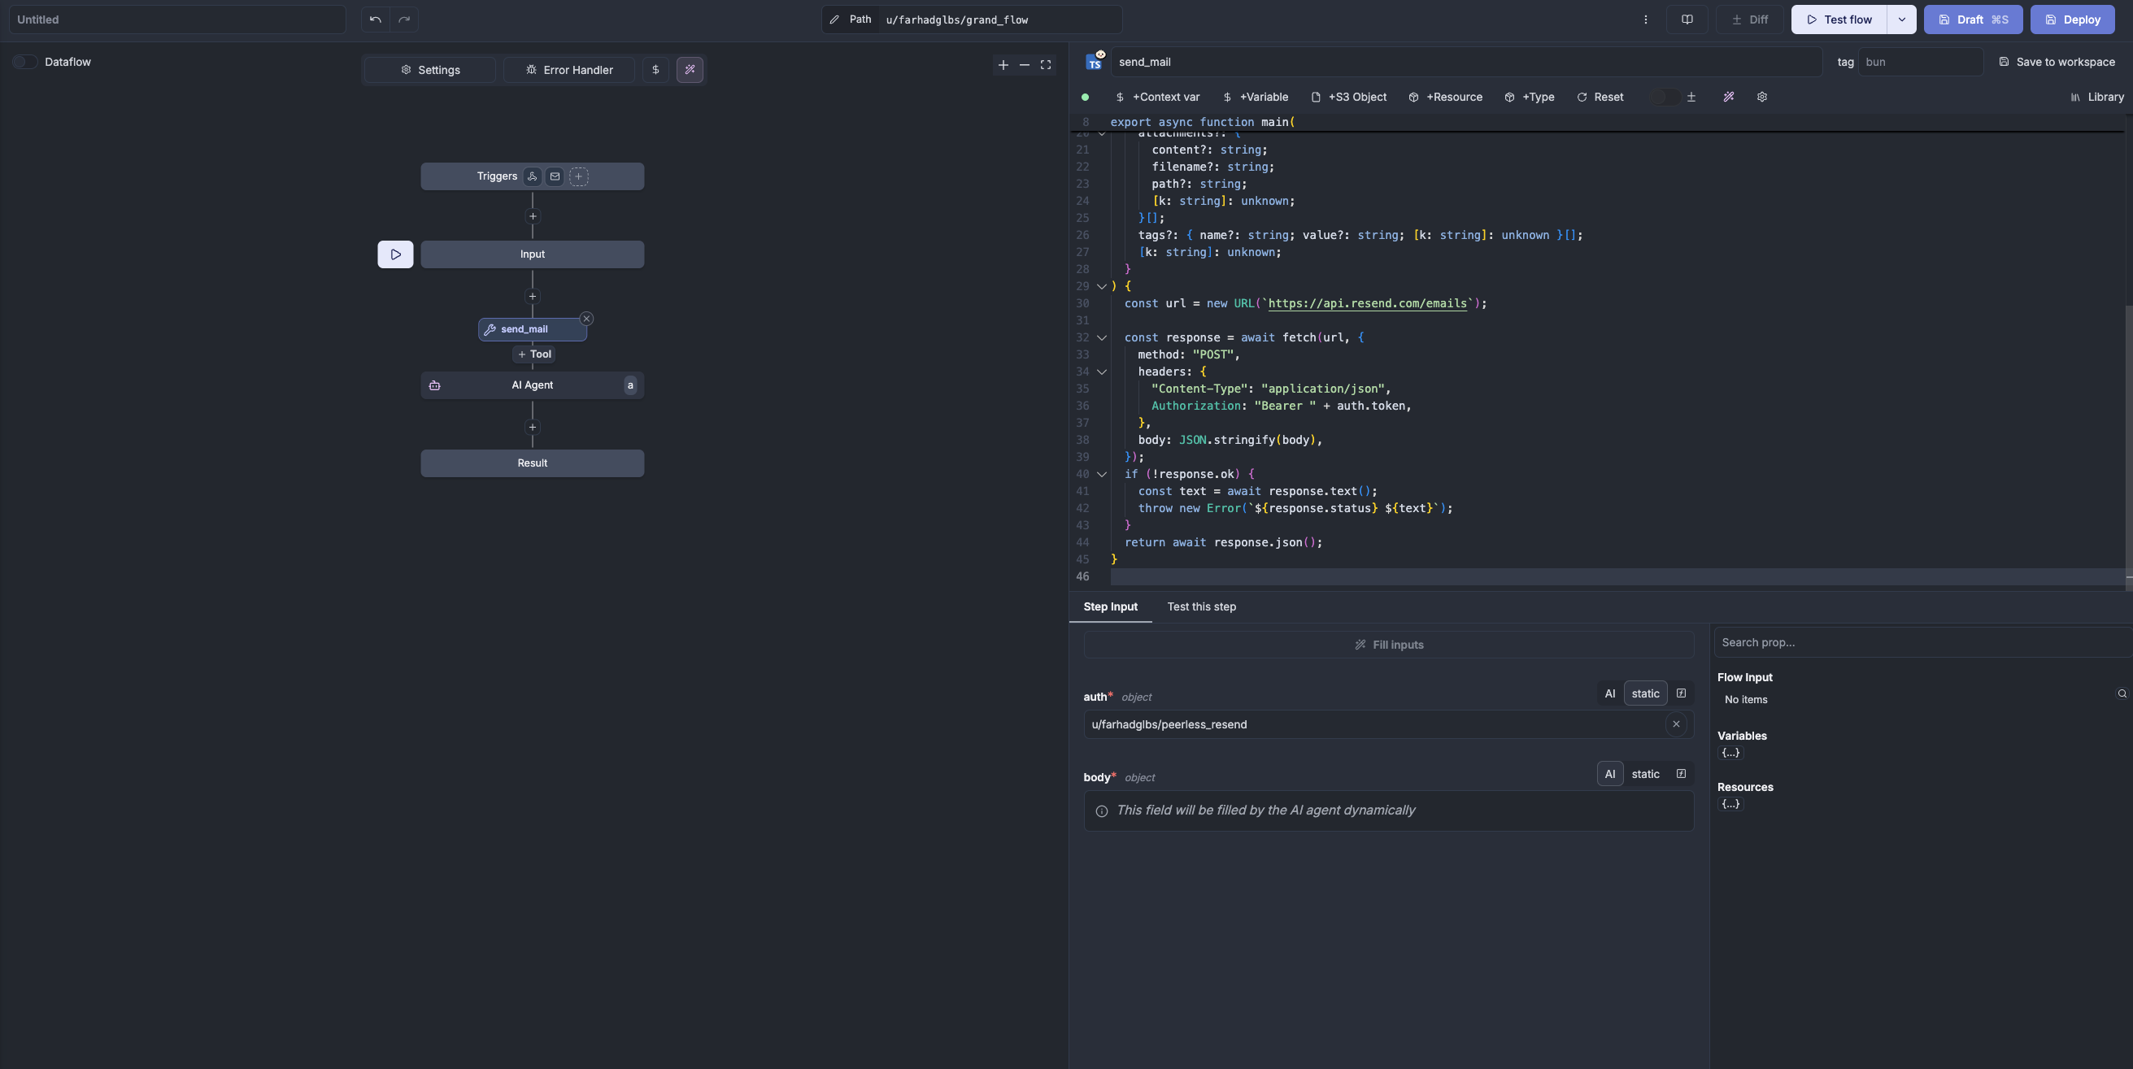Toggle the Dataflow switch
Image resolution: width=2133 pixels, height=1069 pixels.
tap(25, 61)
